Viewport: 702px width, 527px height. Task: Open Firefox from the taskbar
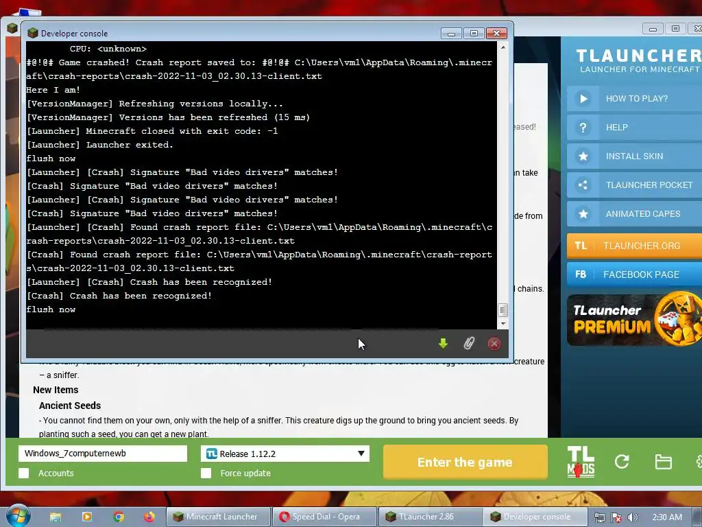click(149, 517)
